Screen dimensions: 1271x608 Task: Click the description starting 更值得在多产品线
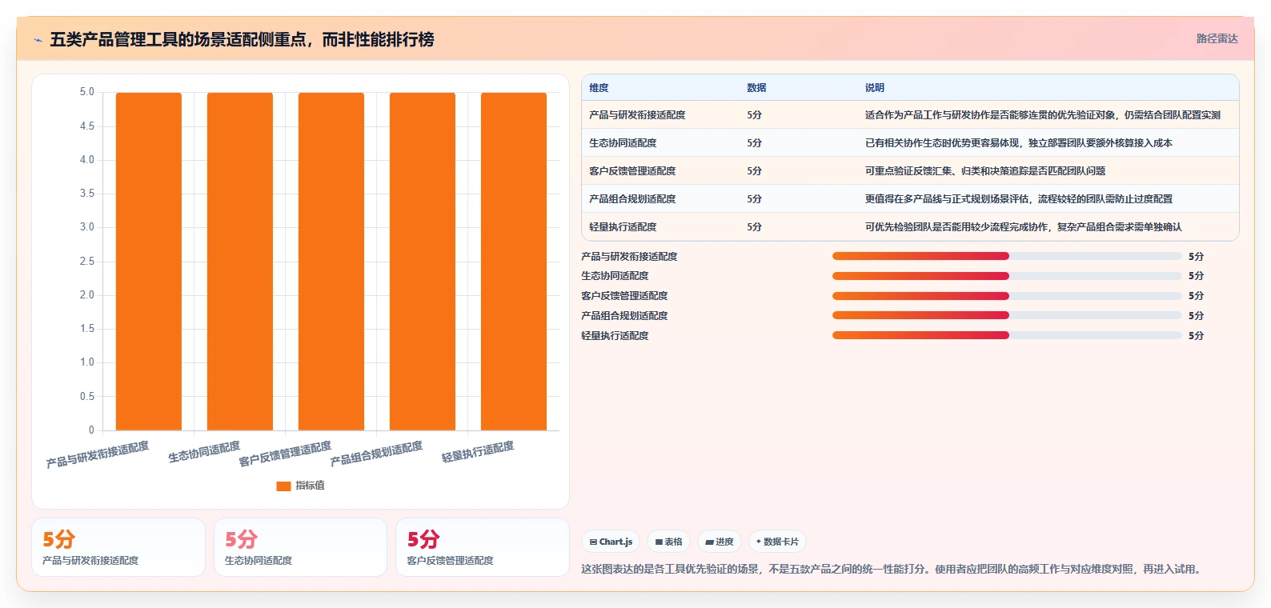click(x=1018, y=199)
